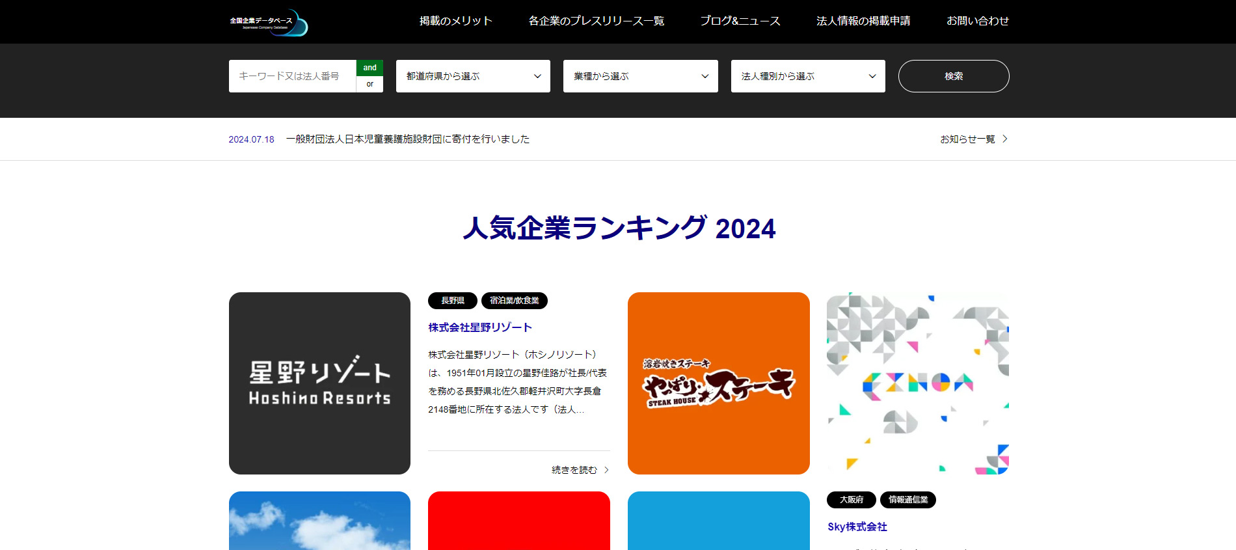Viewport: 1236px width, 550px height.
Task: Click the 全国企業データベース site logo
Action: tap(269, 22)
